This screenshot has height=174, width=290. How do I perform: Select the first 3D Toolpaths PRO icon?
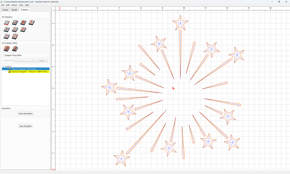pos(7,49)
